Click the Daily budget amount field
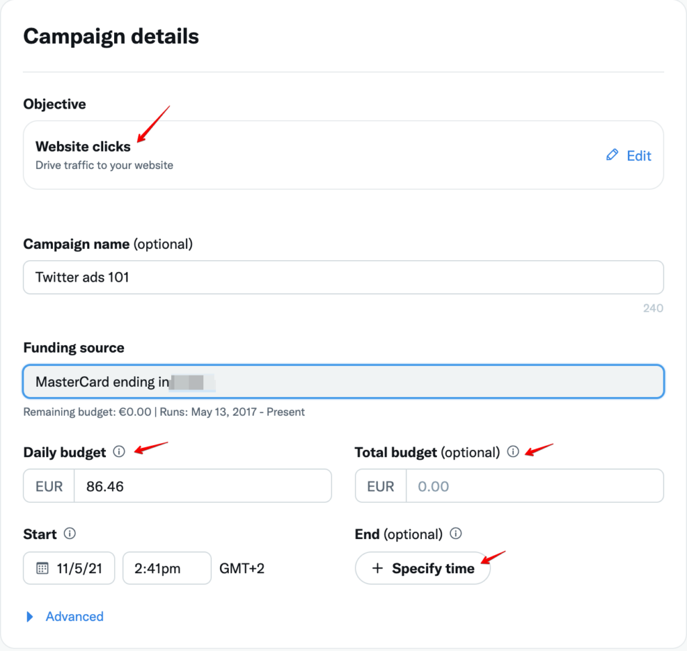The height and width of the screenshot is (651, 687). click(202, 486)
